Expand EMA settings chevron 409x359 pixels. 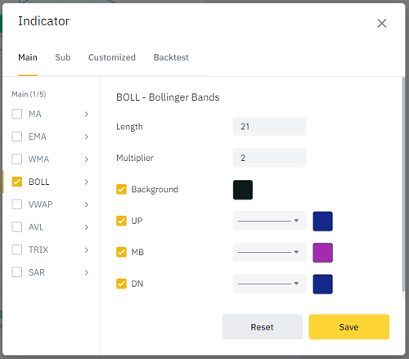(x=87, y=137)
